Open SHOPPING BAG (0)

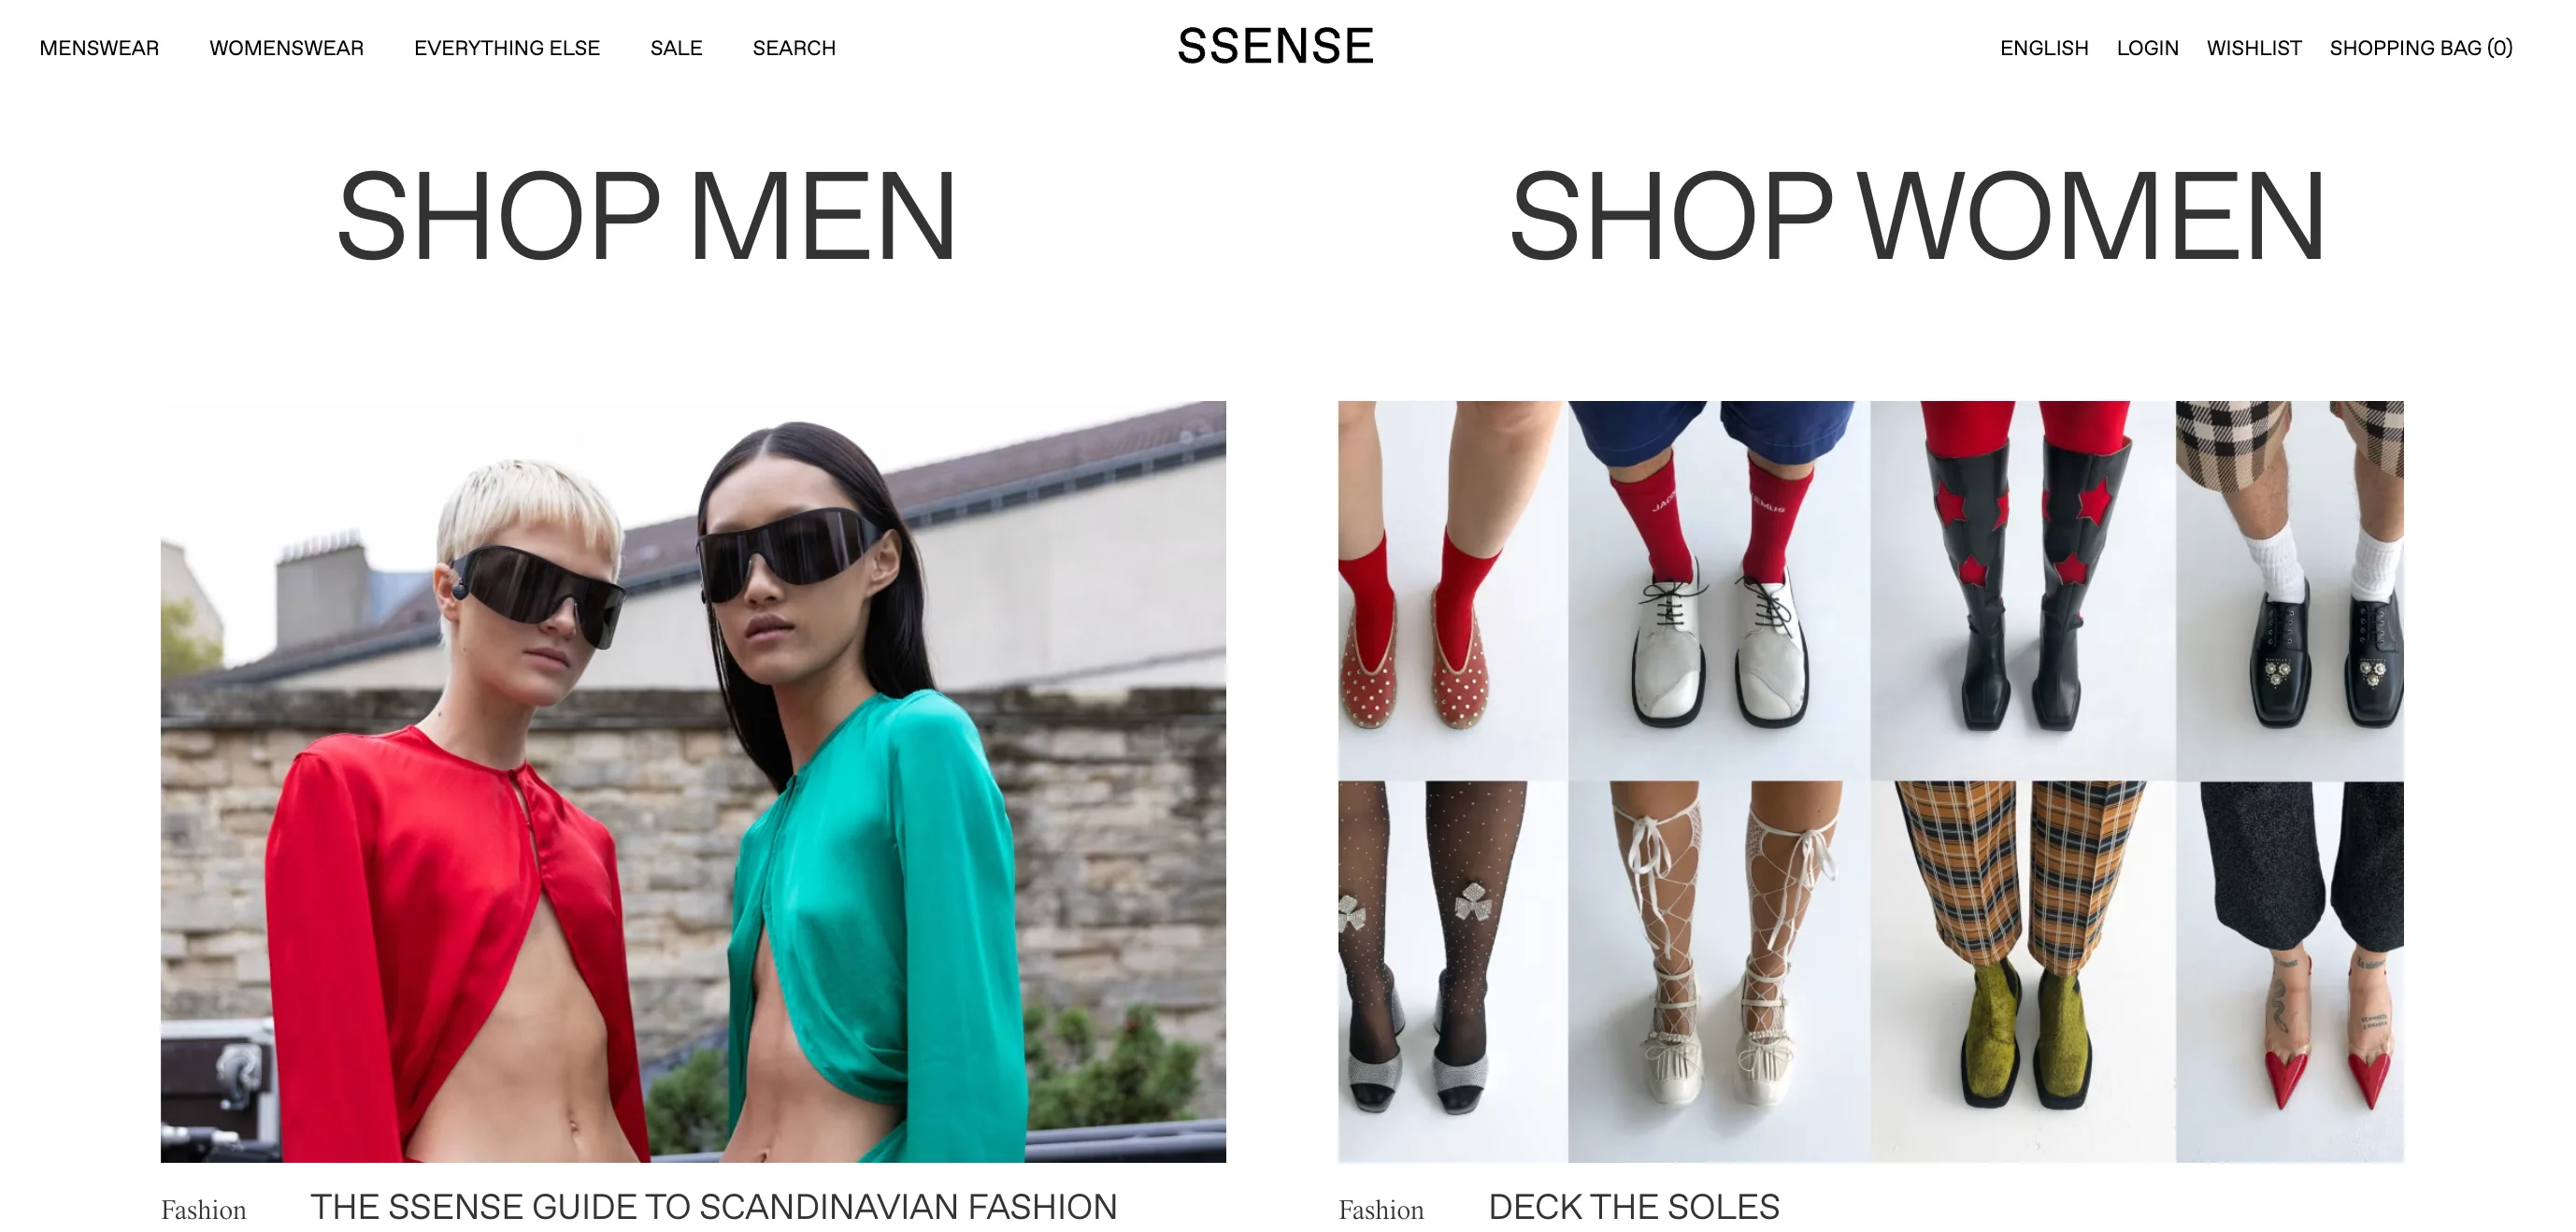point(2421,48)
